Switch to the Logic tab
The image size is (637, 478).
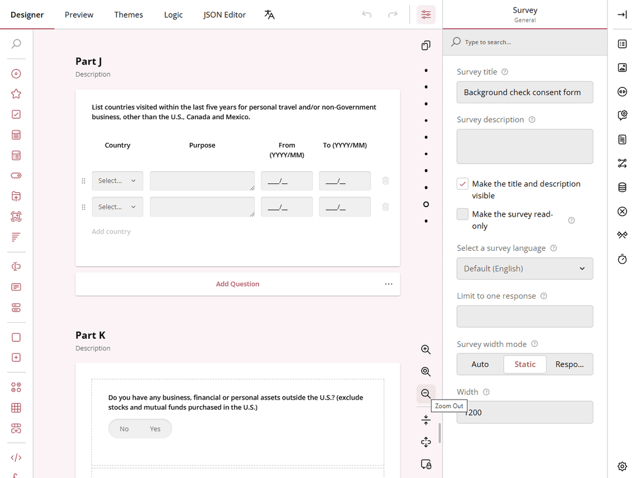pos(173,15)
